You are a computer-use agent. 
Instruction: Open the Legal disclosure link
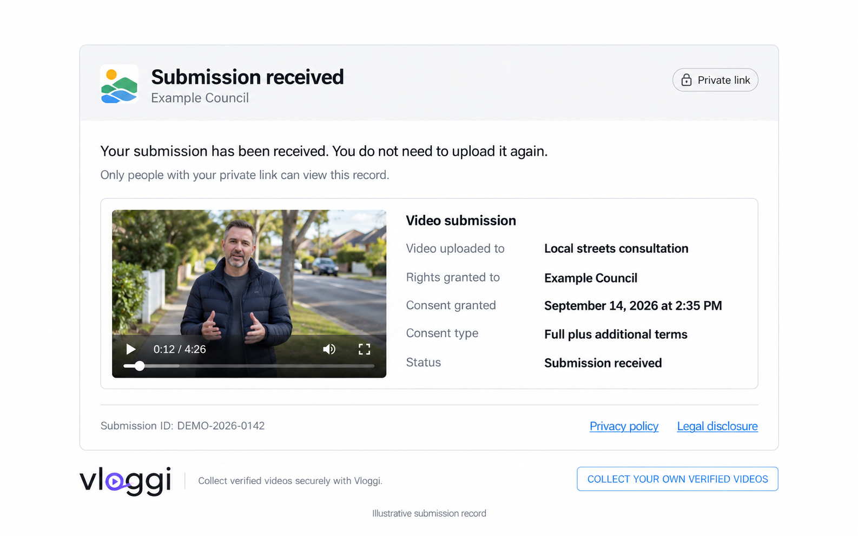(x=717, y=426)
